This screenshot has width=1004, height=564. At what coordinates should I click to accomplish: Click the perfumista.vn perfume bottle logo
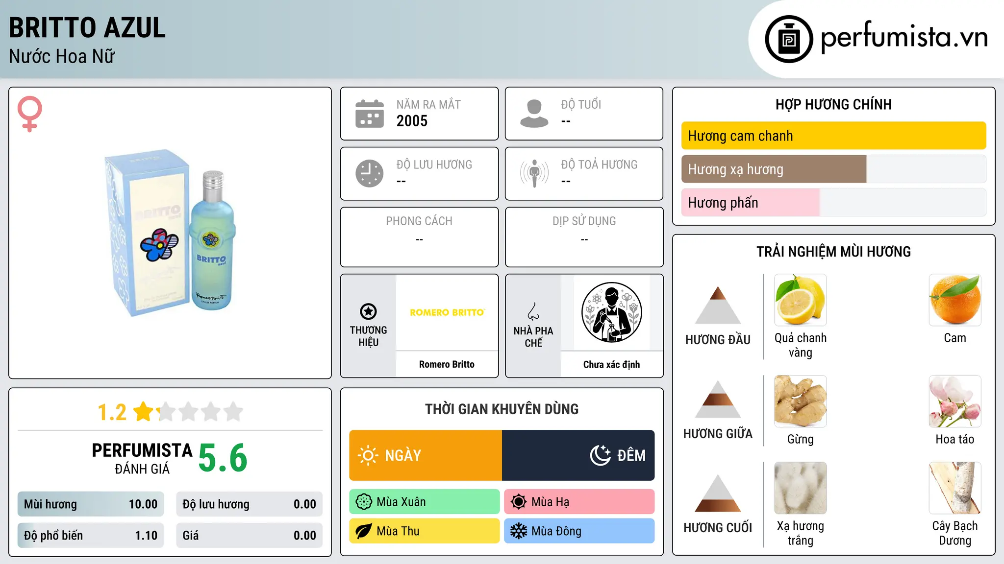pyautogui.click(x=789, y=39)
